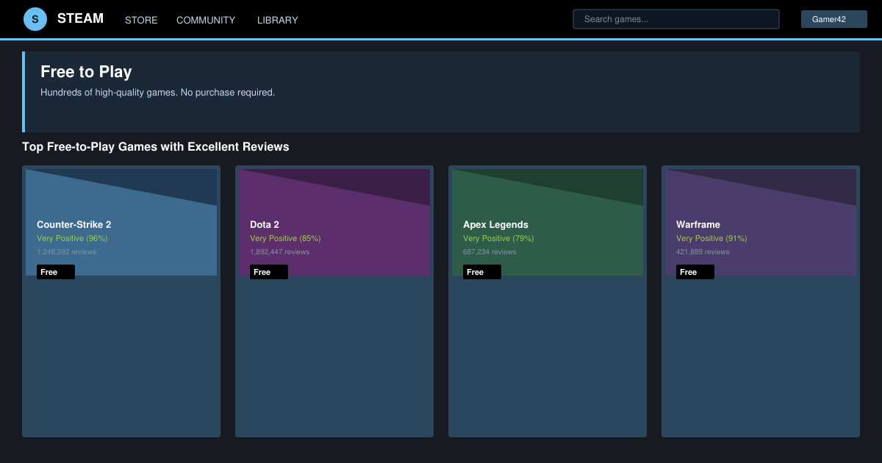This screenshot has height=463, width=882.
Task: Click Free button on Counter-Strike 2
Action: pyautogui.click(x=56, y=272)
